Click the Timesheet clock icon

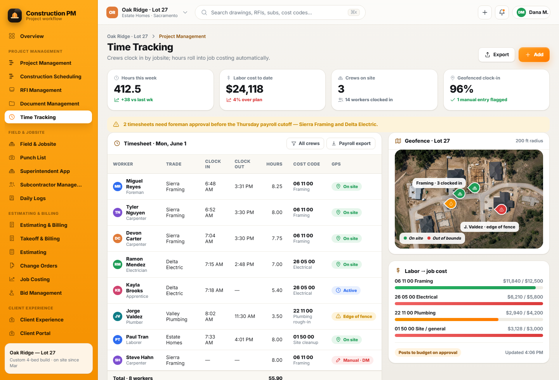pyautogui.click(x=117, y=143)
